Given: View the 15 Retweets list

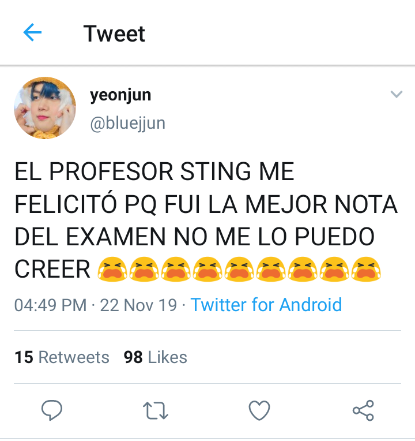Looking at the screenshot, I should pos(62,357).
